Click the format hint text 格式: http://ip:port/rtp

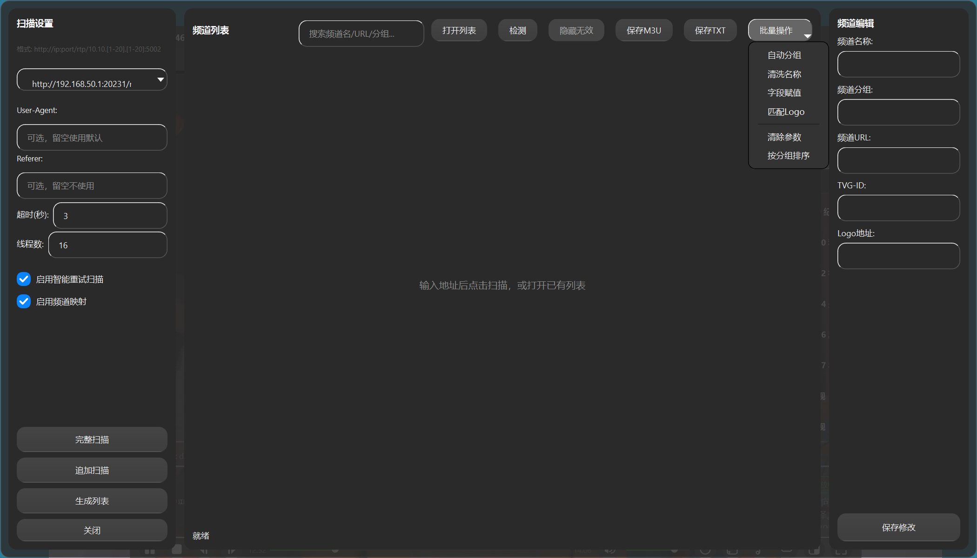tap(89, 49)
